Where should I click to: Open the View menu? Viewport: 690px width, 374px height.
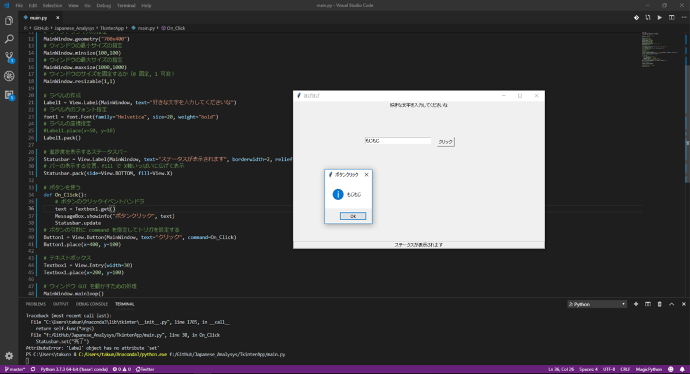[73, 5]
